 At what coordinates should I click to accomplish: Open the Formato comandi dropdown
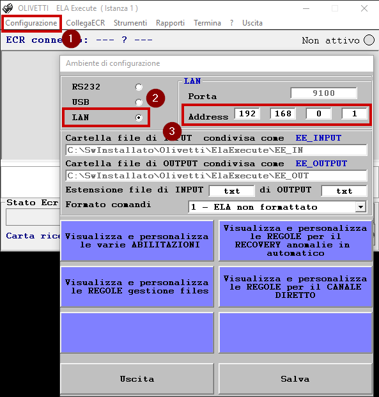(x=360, y=207)
